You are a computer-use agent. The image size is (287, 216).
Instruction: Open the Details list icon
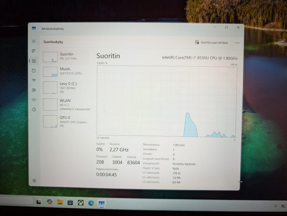coord(34,100)
